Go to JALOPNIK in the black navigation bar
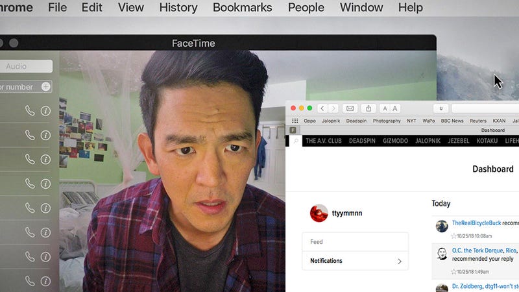Viewport: 519px width, 292px height. coord(428,141)
